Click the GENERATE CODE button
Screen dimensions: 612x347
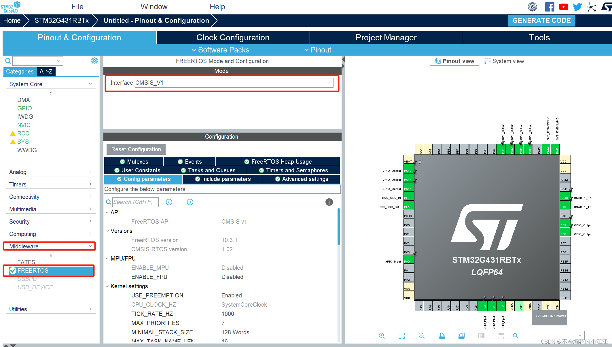(541, 20)
